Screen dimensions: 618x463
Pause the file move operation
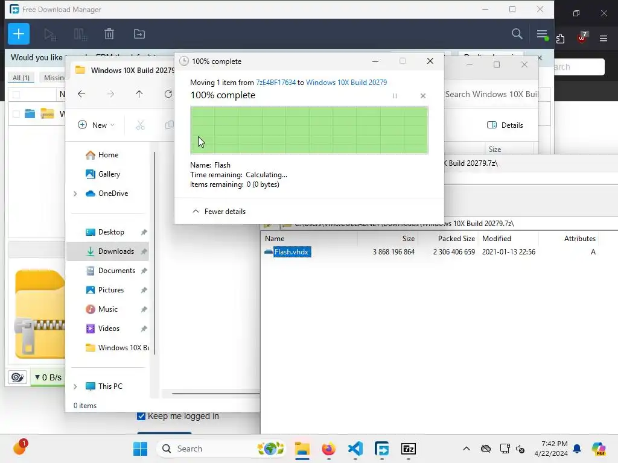point(395,96)
